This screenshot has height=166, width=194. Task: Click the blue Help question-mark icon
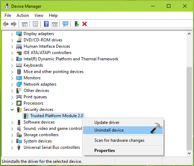tap(46, 24)
